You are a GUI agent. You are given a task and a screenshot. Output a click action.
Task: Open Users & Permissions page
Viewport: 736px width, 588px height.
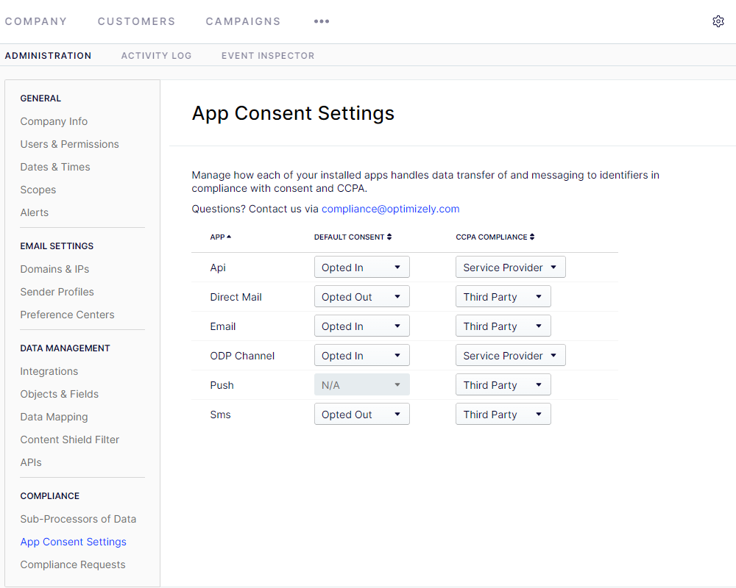(x=69, y=144)
